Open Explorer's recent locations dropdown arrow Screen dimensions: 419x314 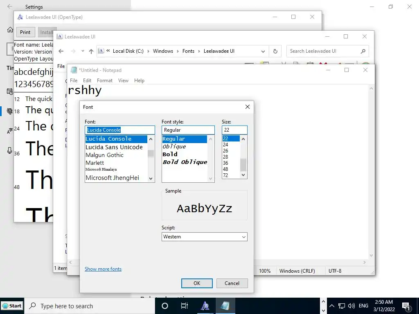(83, 51)
